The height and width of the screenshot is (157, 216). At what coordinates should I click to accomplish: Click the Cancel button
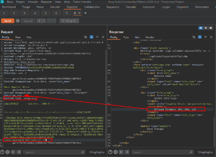pyautogui.click(x=28, y=21)
